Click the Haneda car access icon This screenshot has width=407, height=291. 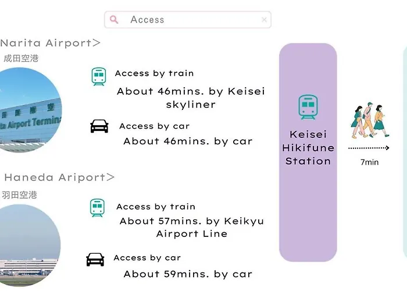point(95,260)
